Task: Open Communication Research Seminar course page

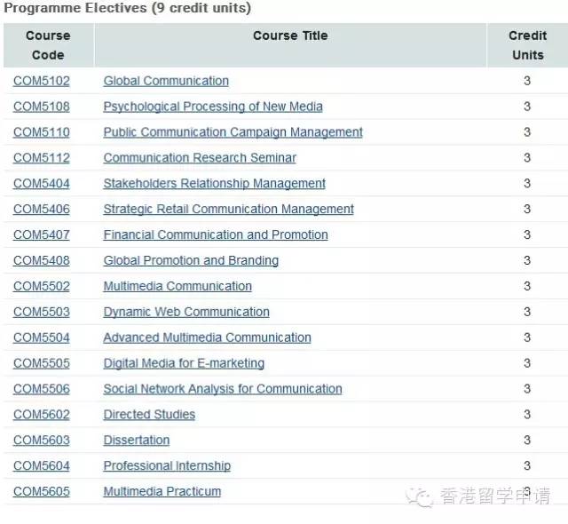Action: pos(200,158)
